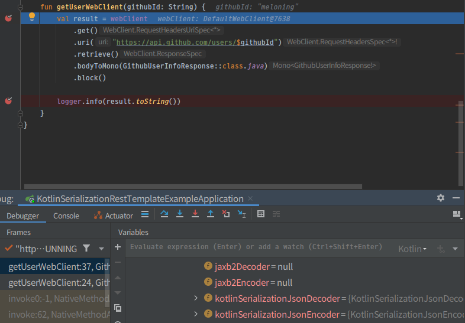The image size is (465, 323).
Task: Click the Evaluate expression input field
Action: (256, 247)
